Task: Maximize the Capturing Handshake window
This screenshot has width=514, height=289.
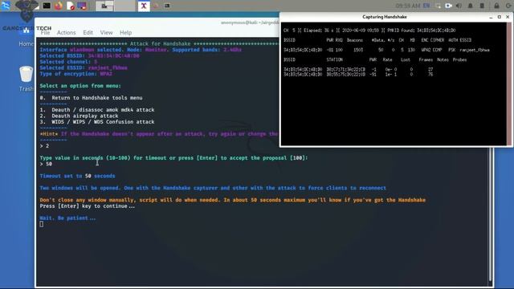Action: (x=500, y=17)
